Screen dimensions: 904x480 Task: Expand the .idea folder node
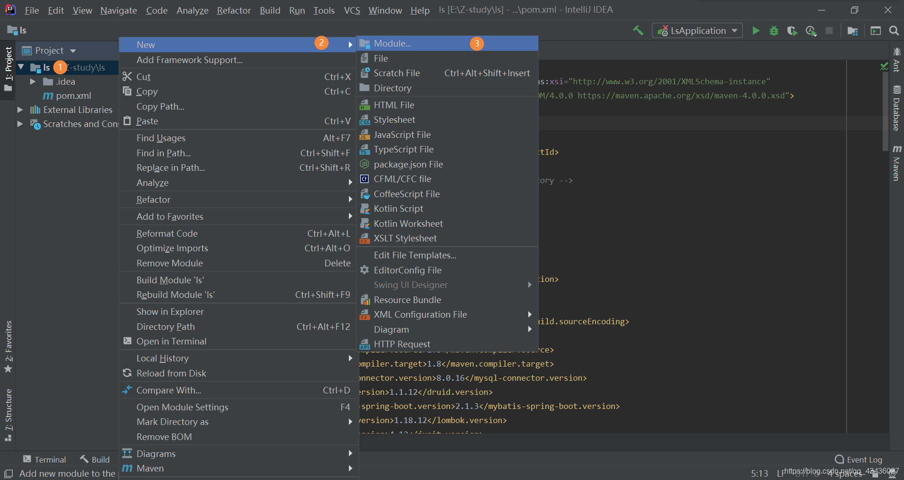[32, 81]
